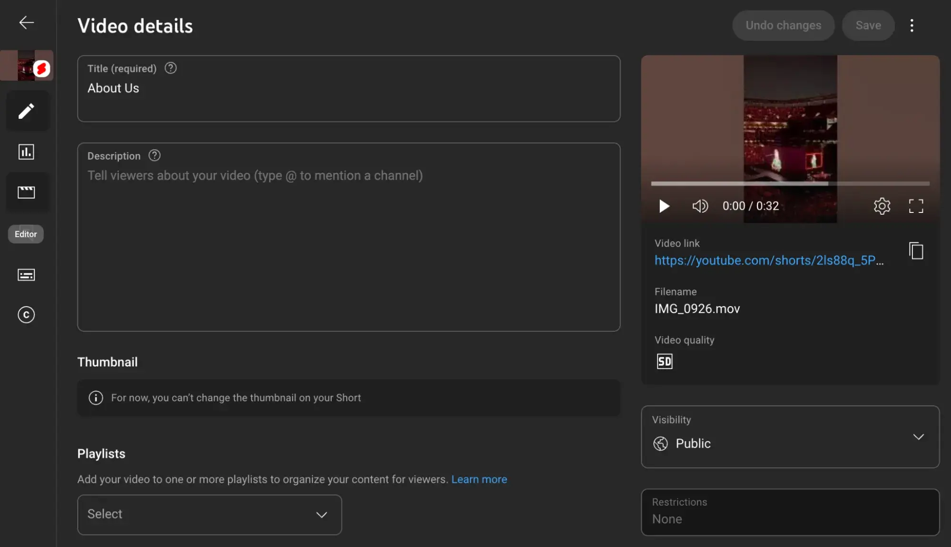Click the analytics bar chart icon
The image size is (951, 547).
(x=26, y=152)
